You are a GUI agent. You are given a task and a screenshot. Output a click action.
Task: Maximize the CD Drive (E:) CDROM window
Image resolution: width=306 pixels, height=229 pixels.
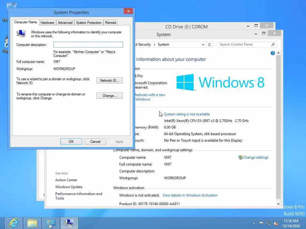click(256, 26)
